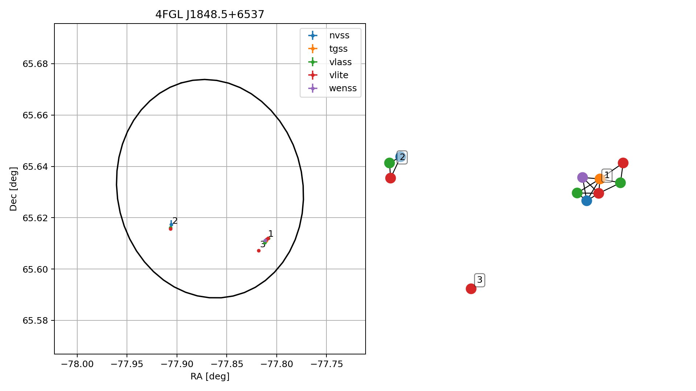The height and width of the screenshot is (391, 696).
Task: Click the −77.80 x-axis tick label
Action: tap(276, 364)
